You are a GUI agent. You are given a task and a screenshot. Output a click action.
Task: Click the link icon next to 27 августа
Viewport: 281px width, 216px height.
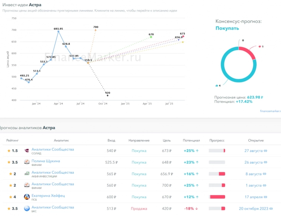click(x=265, y=151)
